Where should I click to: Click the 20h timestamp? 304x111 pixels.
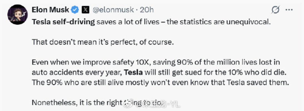tap(147, 10)
